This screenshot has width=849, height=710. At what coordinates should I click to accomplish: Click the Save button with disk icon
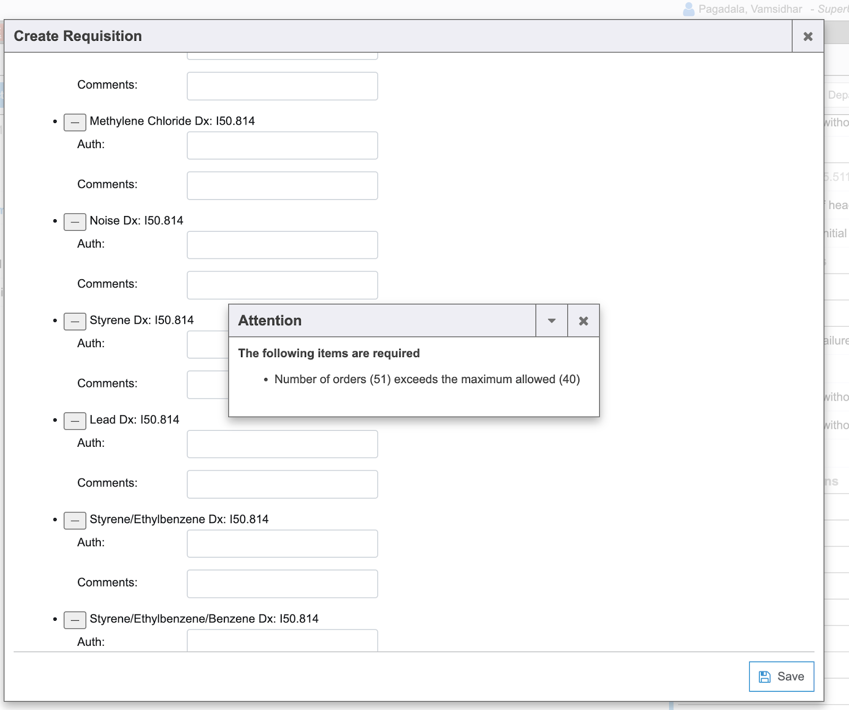pyautogui.click(x=781, y=677)
